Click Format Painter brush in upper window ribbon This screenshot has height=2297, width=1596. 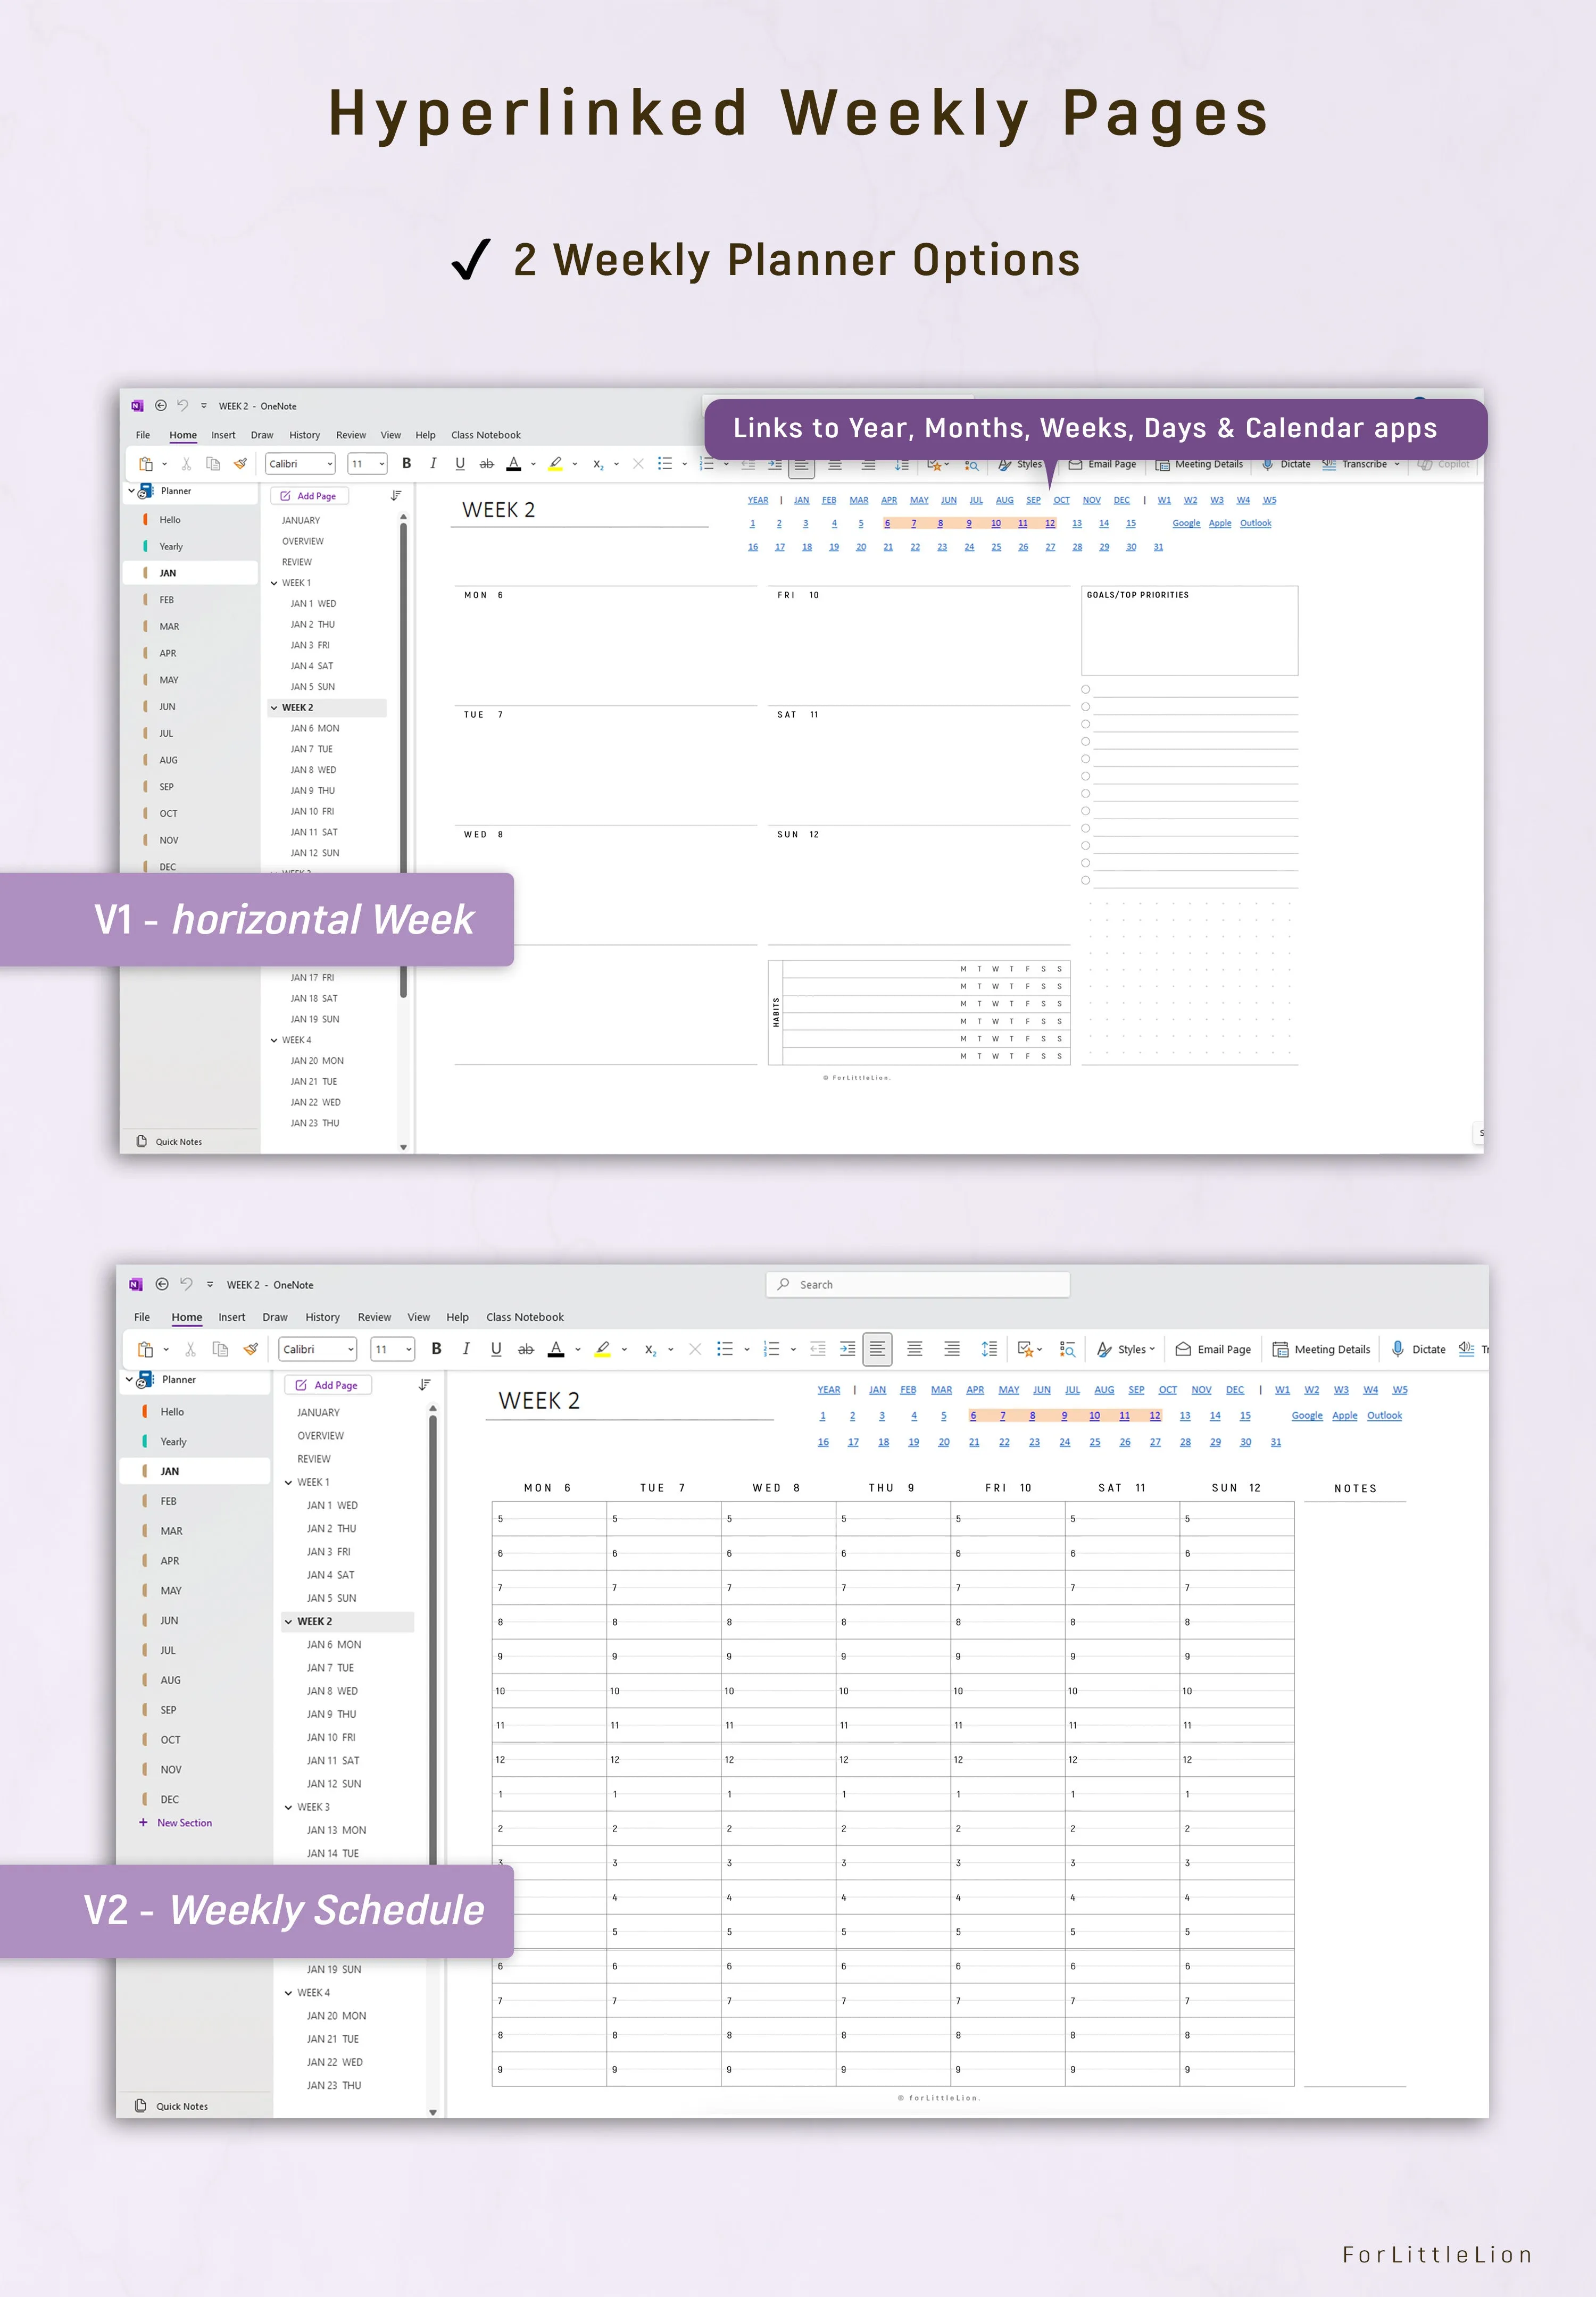pyautogui.click(x=240, y=464)
